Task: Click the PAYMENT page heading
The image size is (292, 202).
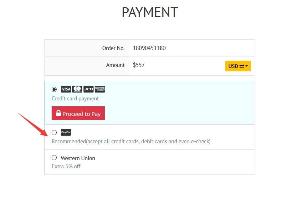Action: pos(150,12)
